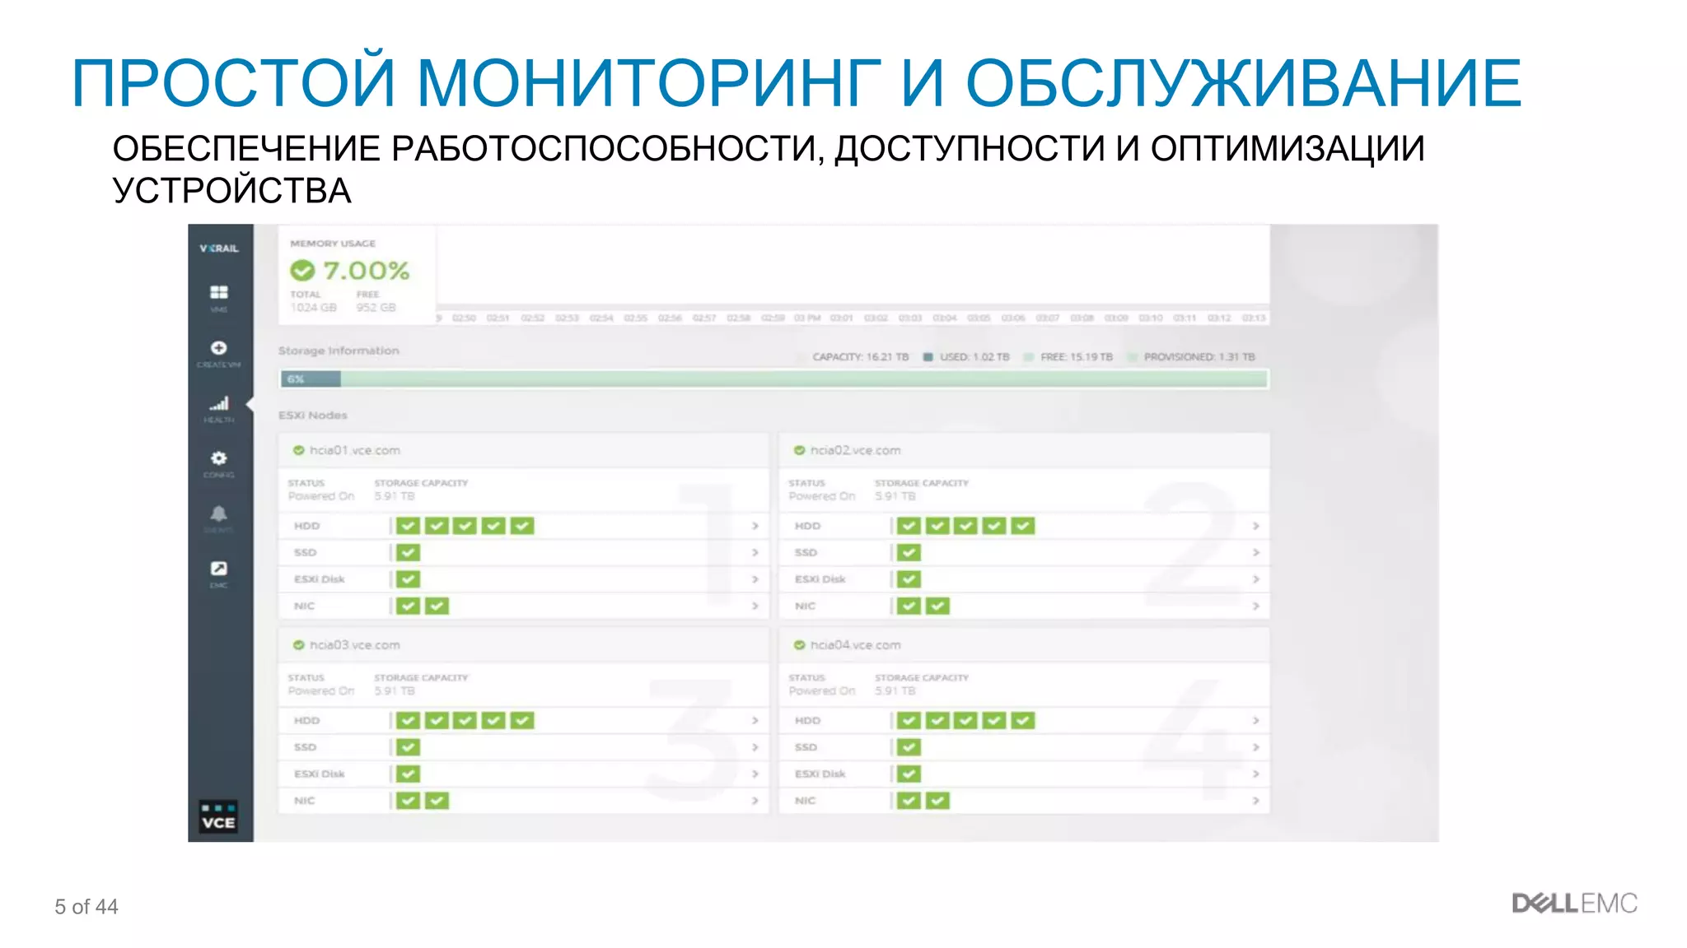Image resolution: width=1687 pixels, height=948 pixels.
Task: Click the ESXi Disk check of hcia03
Action: (x=408, y=774)
